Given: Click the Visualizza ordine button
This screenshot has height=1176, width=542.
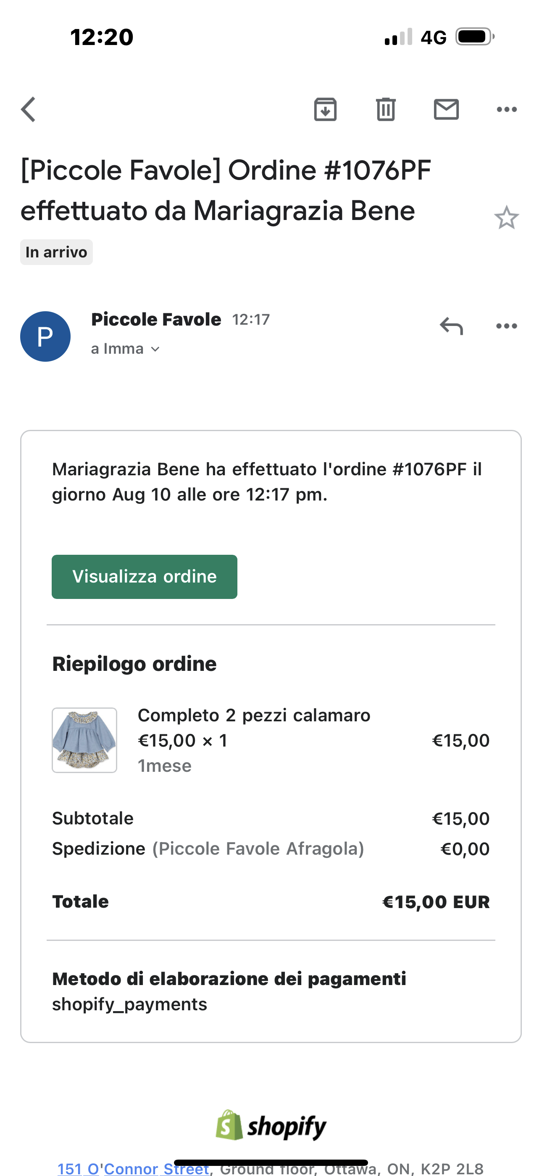Looking at the screenshot, I should point(144,577).
